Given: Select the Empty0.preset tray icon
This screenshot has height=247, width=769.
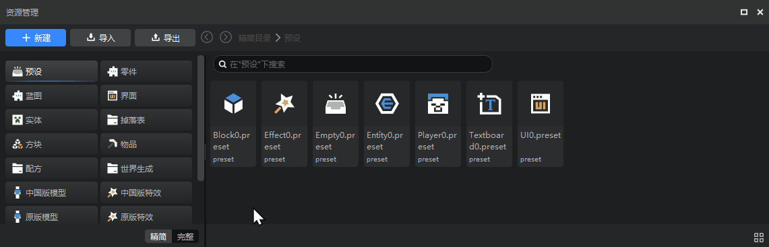Looking at the screenshot, I should tap(336, 104).
